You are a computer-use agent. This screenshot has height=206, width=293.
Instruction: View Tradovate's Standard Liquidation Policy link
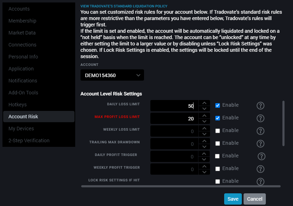click(124, 6)
